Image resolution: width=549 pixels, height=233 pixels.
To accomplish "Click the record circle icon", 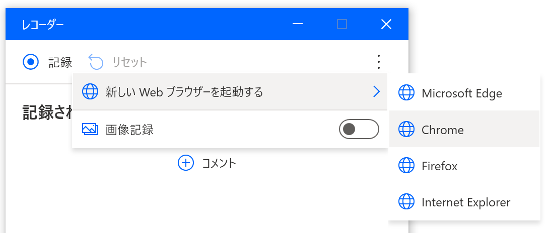I will (30, 62).
